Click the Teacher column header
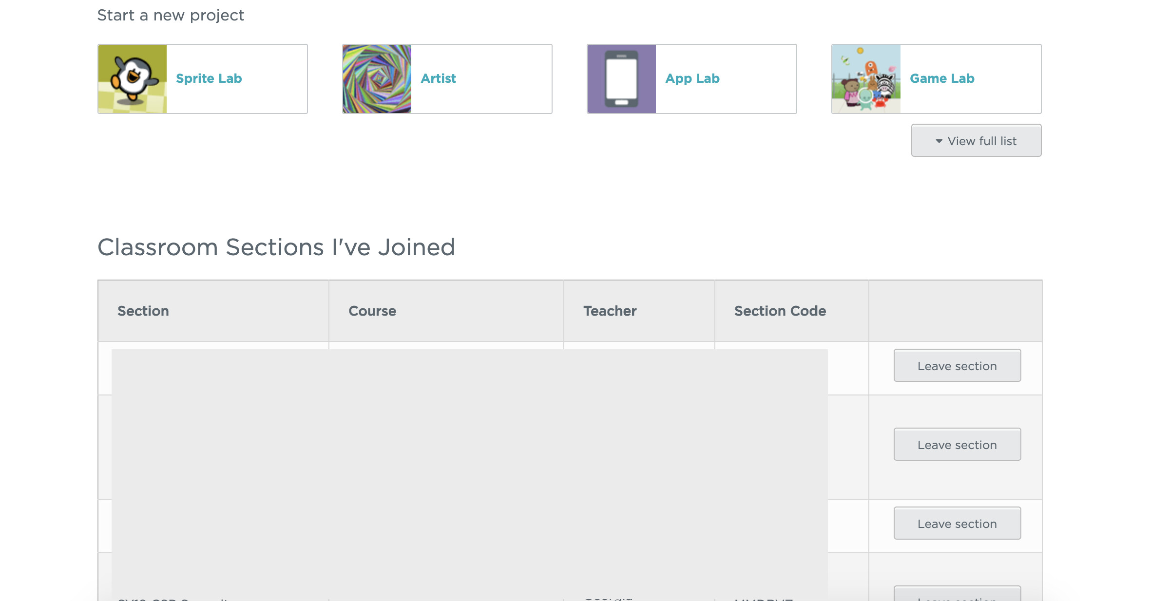 (x=610, y=311)
